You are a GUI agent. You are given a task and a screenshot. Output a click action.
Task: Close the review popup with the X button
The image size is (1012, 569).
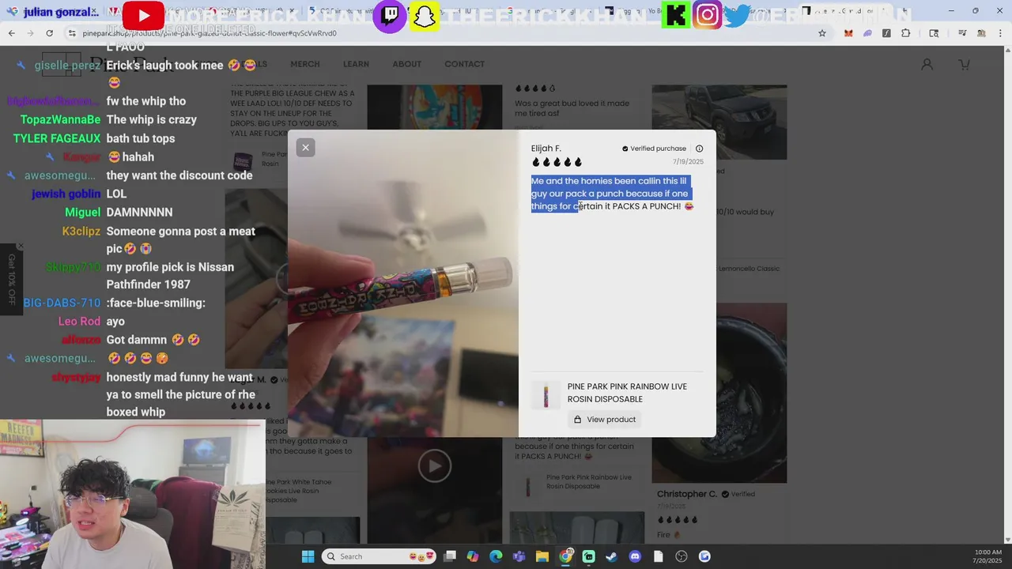pyautogui.click(x=305, y=148)
